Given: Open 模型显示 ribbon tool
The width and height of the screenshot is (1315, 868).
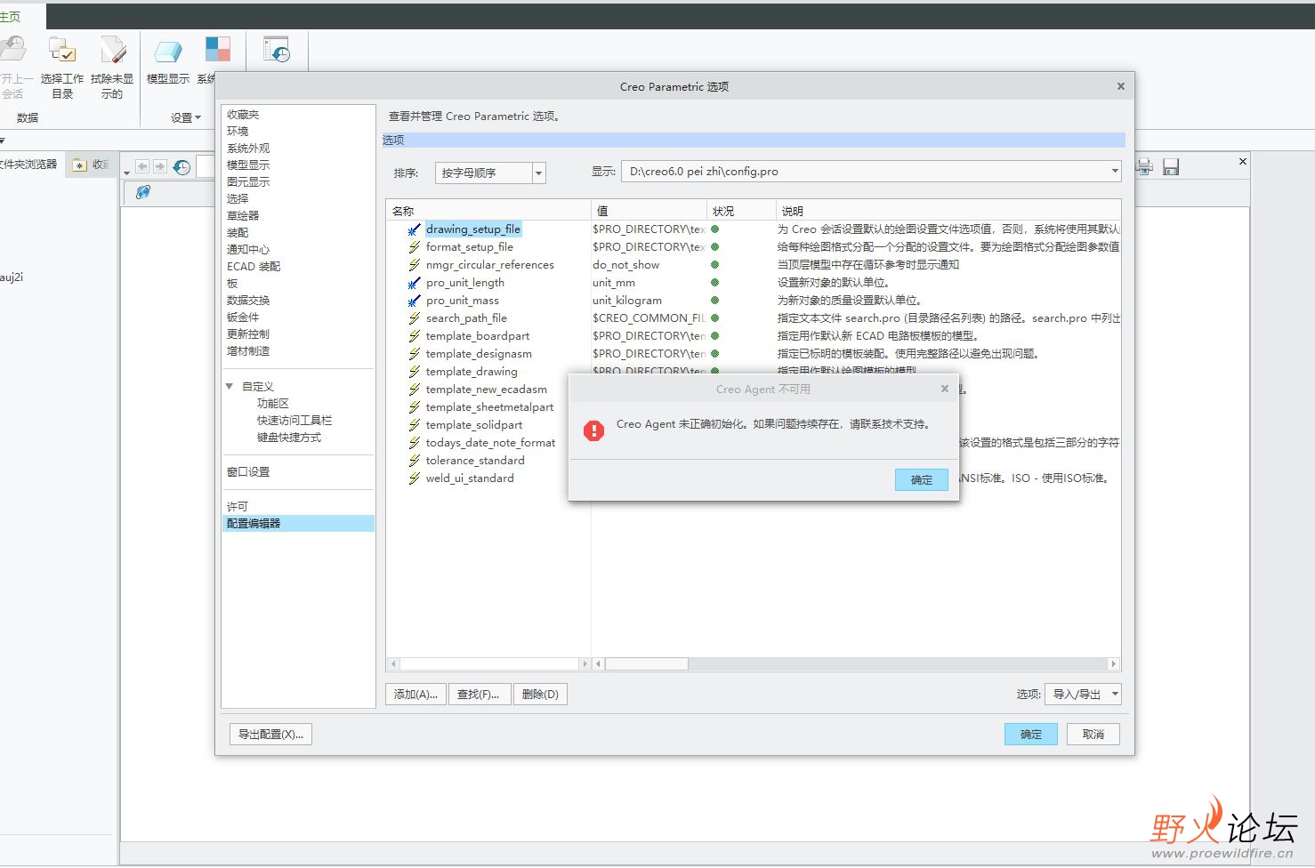Looking at the screenshot, I should click(x=168, y=60).
